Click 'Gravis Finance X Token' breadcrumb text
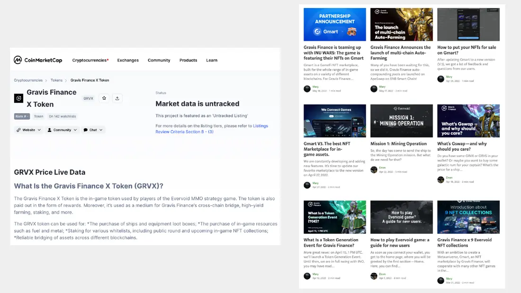Image resolution: width=521 pixels, height=293 pixels. coord(90,80)
